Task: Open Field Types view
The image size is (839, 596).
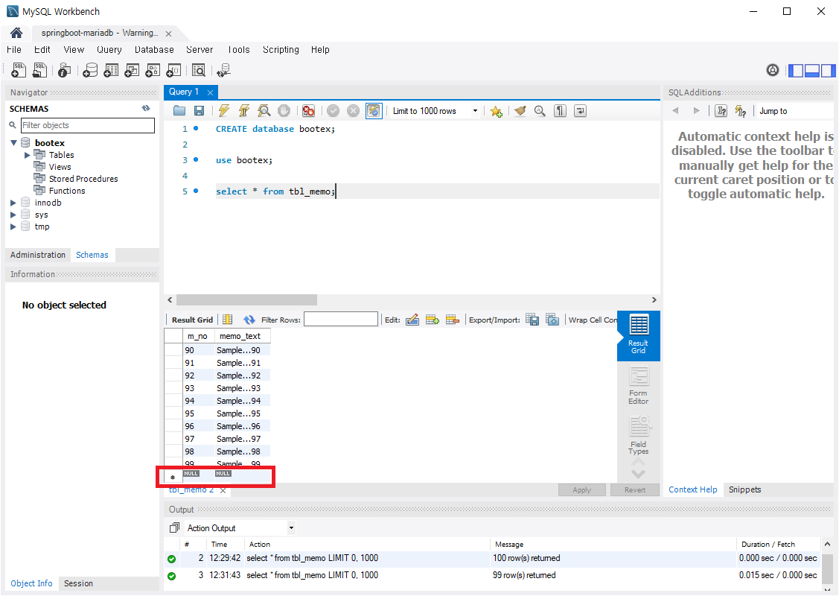Action: click(x=638, y=436)
